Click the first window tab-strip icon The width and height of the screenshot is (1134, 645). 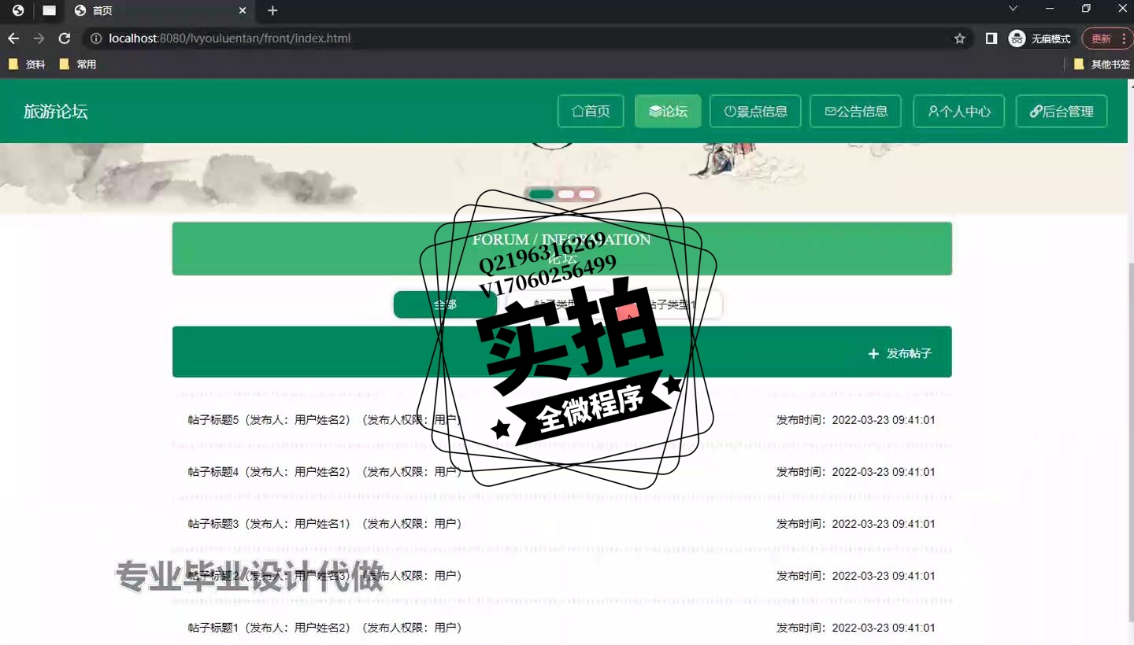pos(18,11)
